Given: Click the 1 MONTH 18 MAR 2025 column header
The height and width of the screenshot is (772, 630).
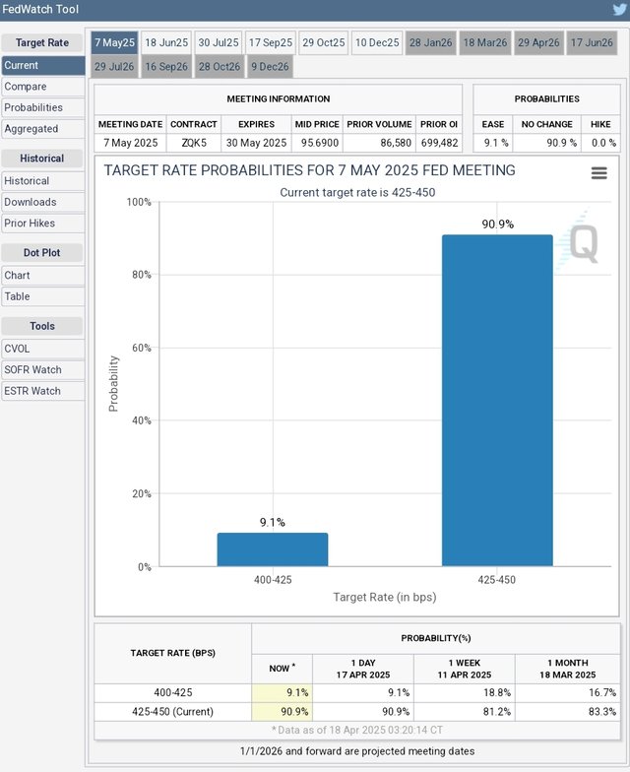Looking at the screenshot, I should 568,669.
